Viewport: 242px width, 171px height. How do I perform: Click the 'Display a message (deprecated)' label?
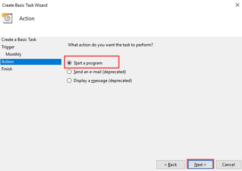click(103, 81)
